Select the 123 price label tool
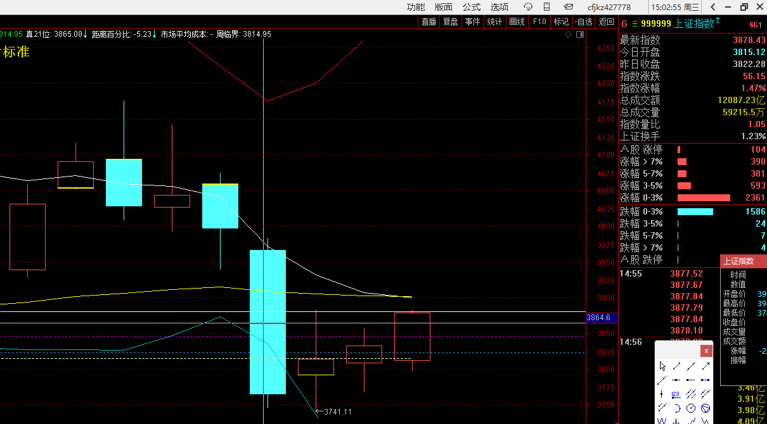Viewport: 767px width, 424px height. pyautogui.click(x=676, y=395)
